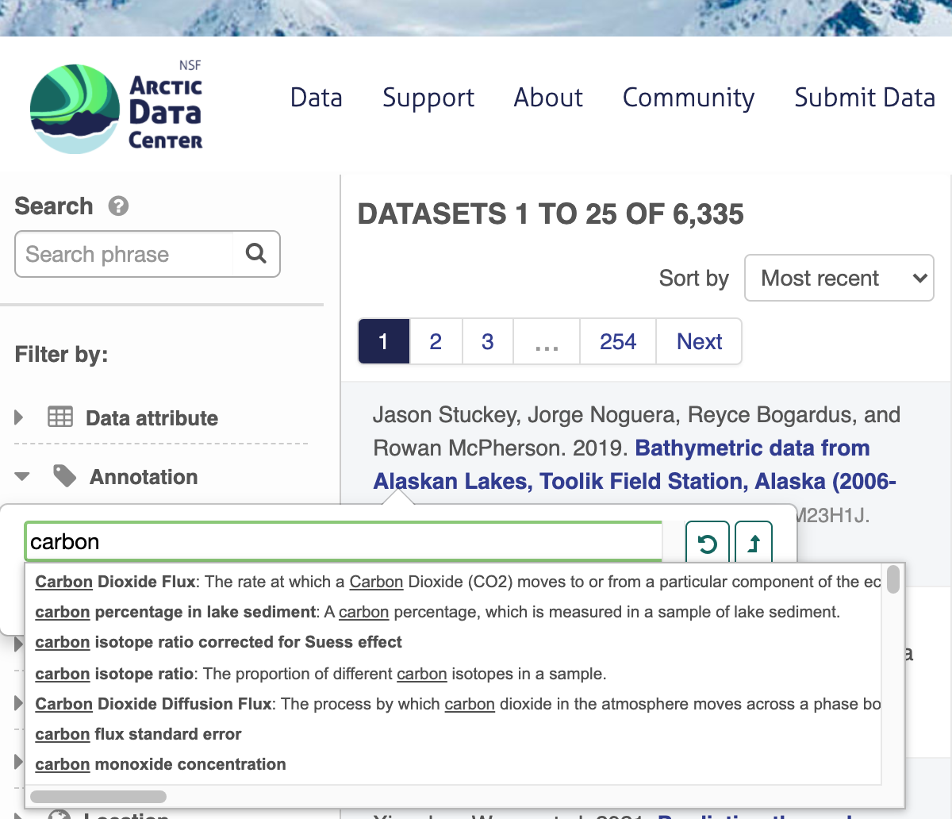952x819 pixels.
Task: Open the Sort by Most recent dropdown
Action: tap(839, 278)
